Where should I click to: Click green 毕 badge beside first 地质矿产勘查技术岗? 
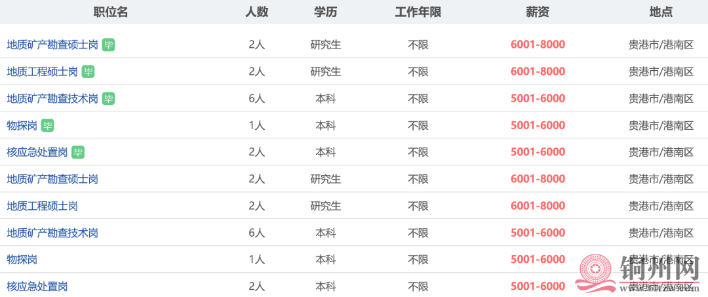108,98
